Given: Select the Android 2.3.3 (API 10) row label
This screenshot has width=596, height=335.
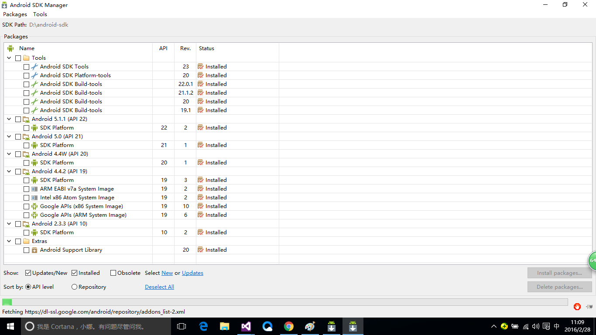Looking at the screenshot, I should [59, 224].
